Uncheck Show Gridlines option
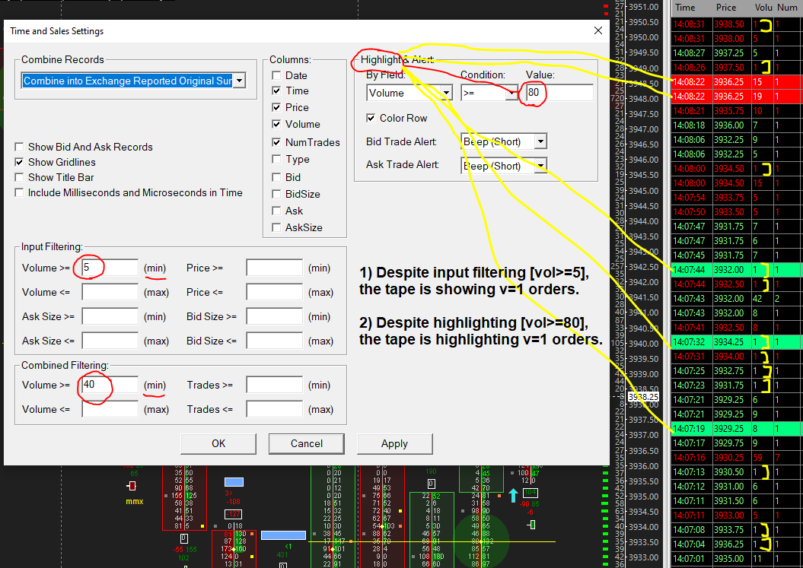Viewport: 803px width, 568px height. tap(20, 162)
